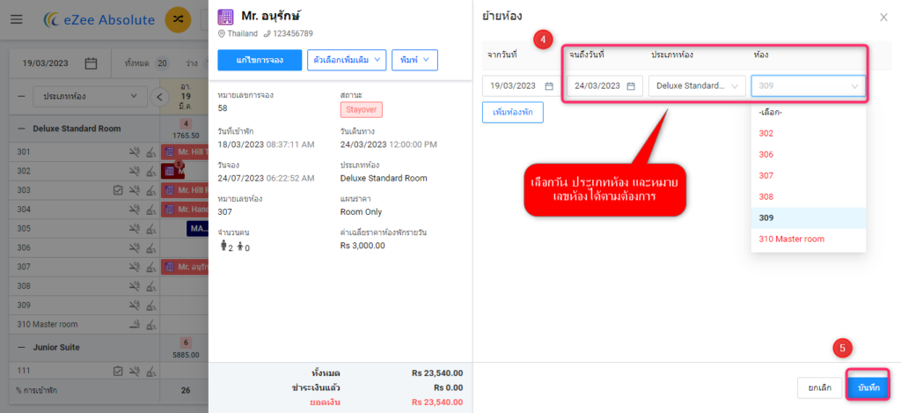Click the ยอดเงิน Rs 23,540.00 balance amount
Image resolution: width=901 pixels, height=413 pixels.
(x=437, y=402)
